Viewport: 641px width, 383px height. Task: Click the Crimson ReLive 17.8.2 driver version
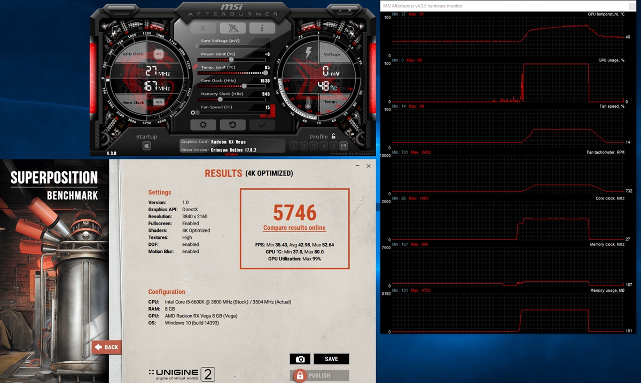coord(232,150)
